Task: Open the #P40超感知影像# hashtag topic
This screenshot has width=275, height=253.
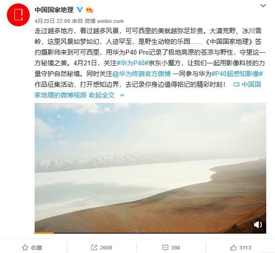Action: click(237, 74)
